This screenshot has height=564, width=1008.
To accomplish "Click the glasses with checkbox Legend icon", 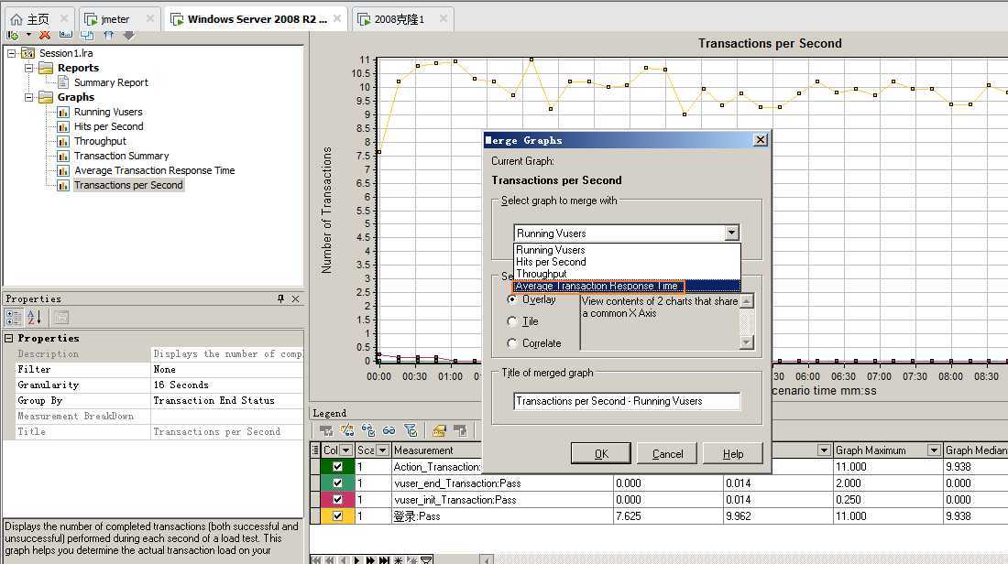I will (368, 429).
